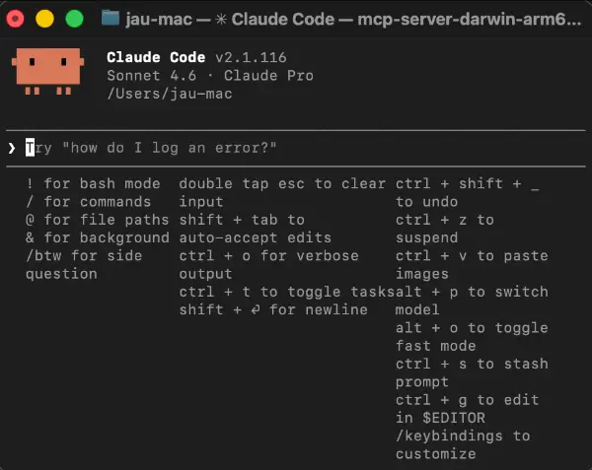The image size is (592, 470).
Task: Click 'ctrl + shift + _ to undo' hint
Action: 468,193
